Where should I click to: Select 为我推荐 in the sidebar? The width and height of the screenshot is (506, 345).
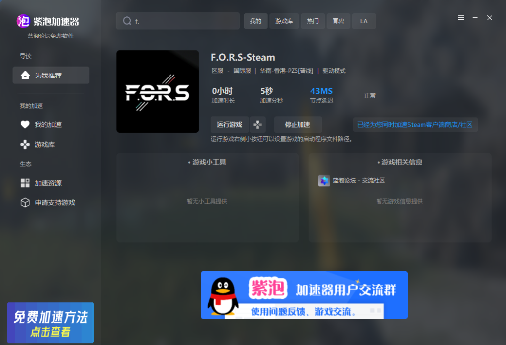tap(51, 75)
